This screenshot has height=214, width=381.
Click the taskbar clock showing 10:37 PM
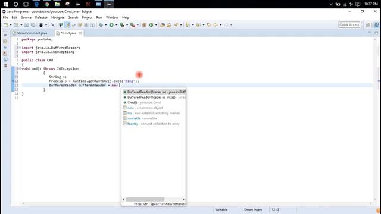pos(371,4)
